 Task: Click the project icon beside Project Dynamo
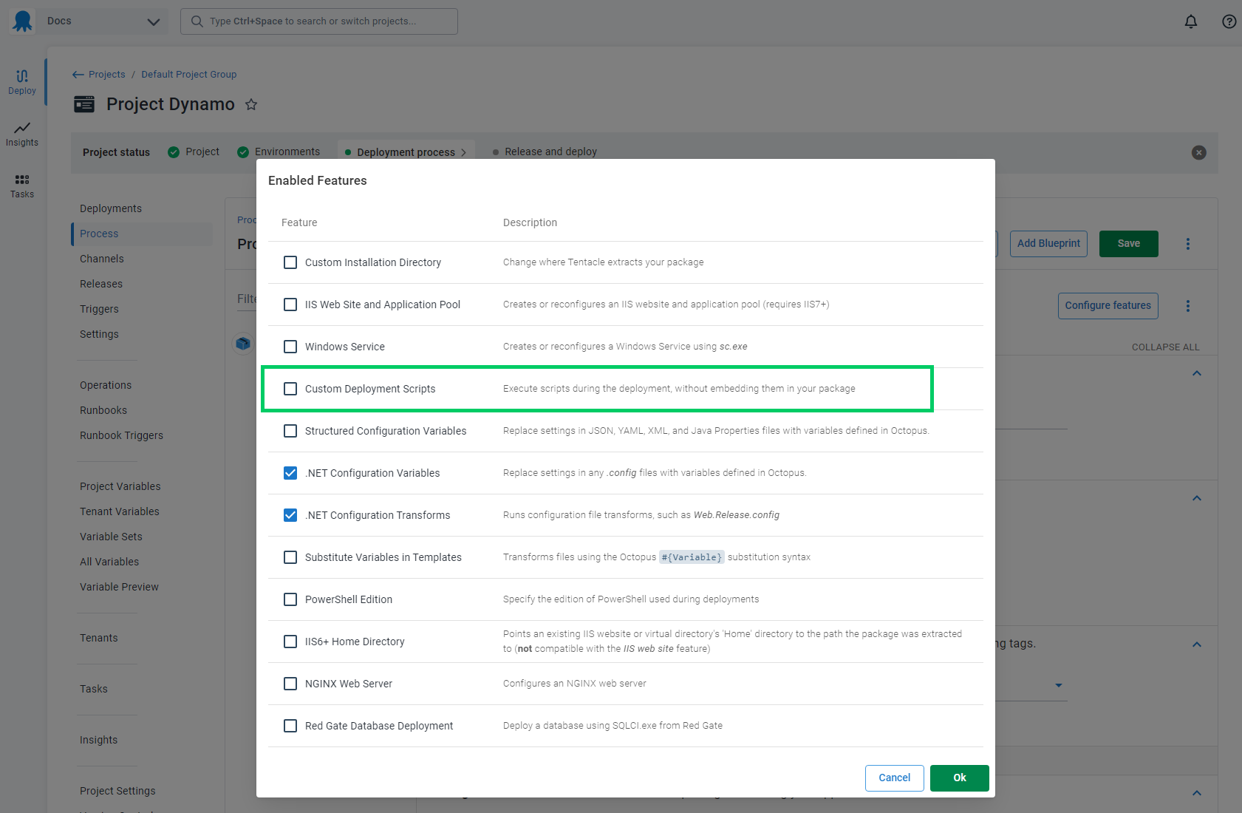(84, 104)
